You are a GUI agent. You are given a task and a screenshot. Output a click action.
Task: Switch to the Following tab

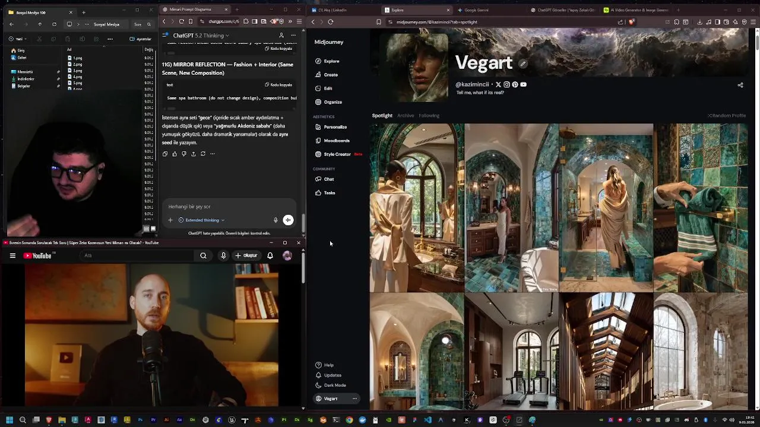429,116
